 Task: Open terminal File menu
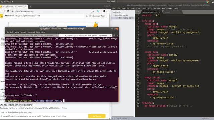point(7,32)
